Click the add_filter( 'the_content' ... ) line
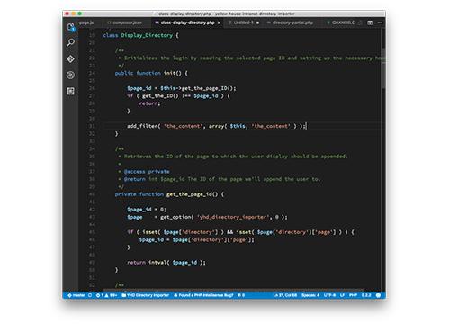This screenshot has width=450, height=324. [x=217, y=126]
